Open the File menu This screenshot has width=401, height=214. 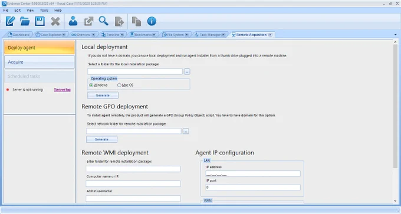6,10
